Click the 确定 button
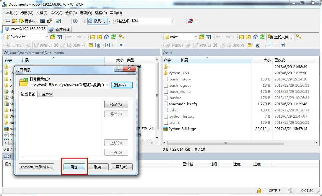Viewport: 322px width, 196px height. pos(74,167)
